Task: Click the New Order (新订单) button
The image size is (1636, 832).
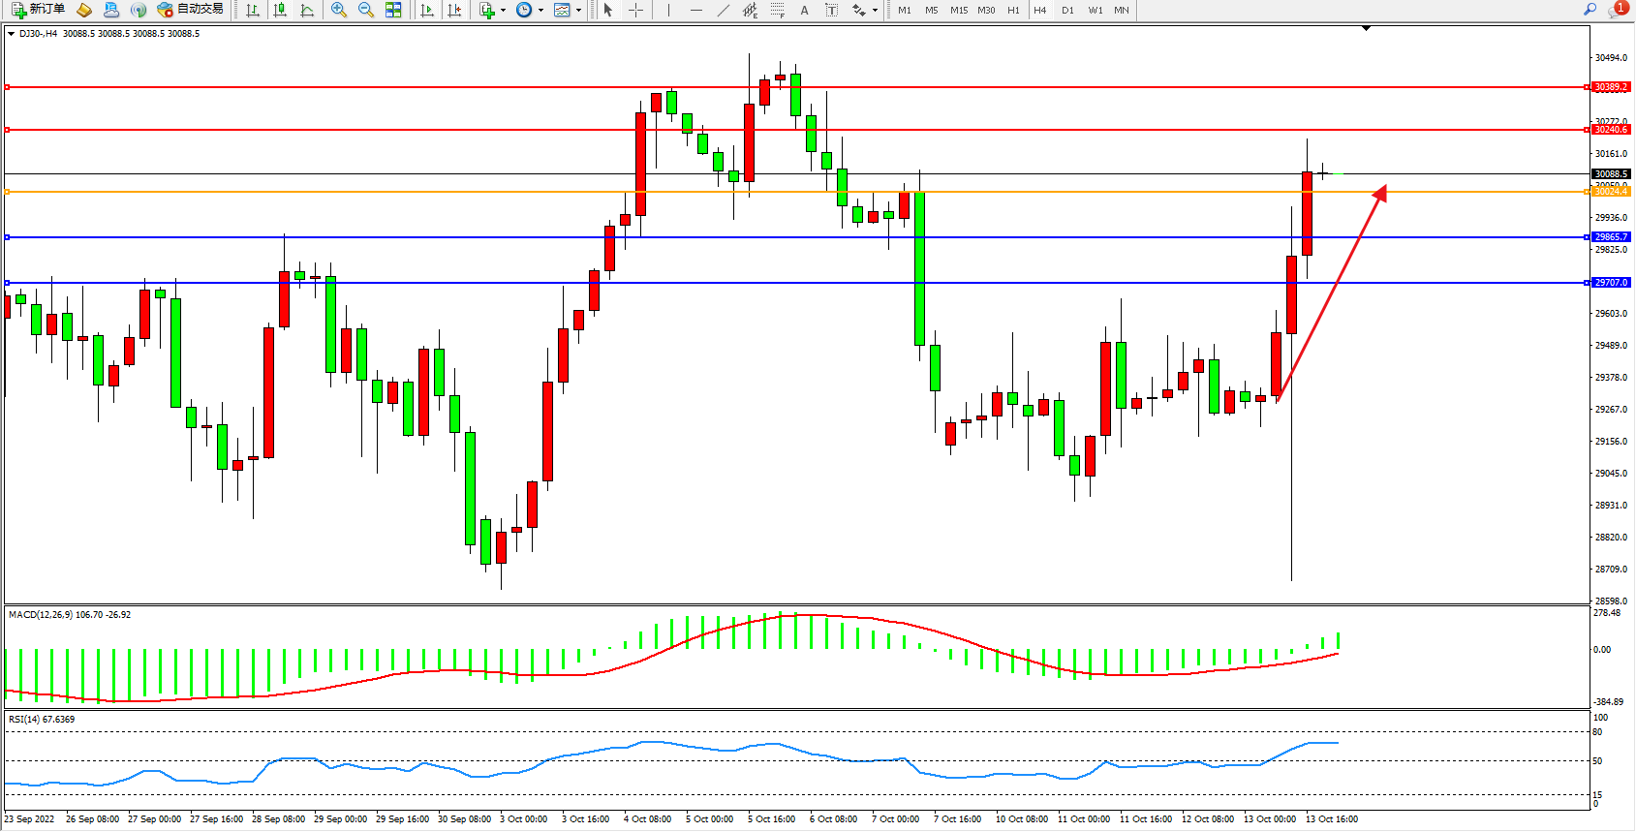Action: pos(39,10)
